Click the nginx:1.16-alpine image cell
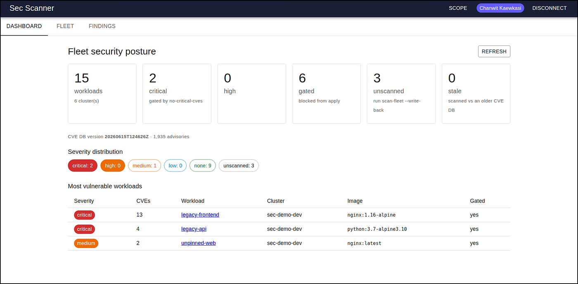578x284 pixels. [x=372, y=215]
